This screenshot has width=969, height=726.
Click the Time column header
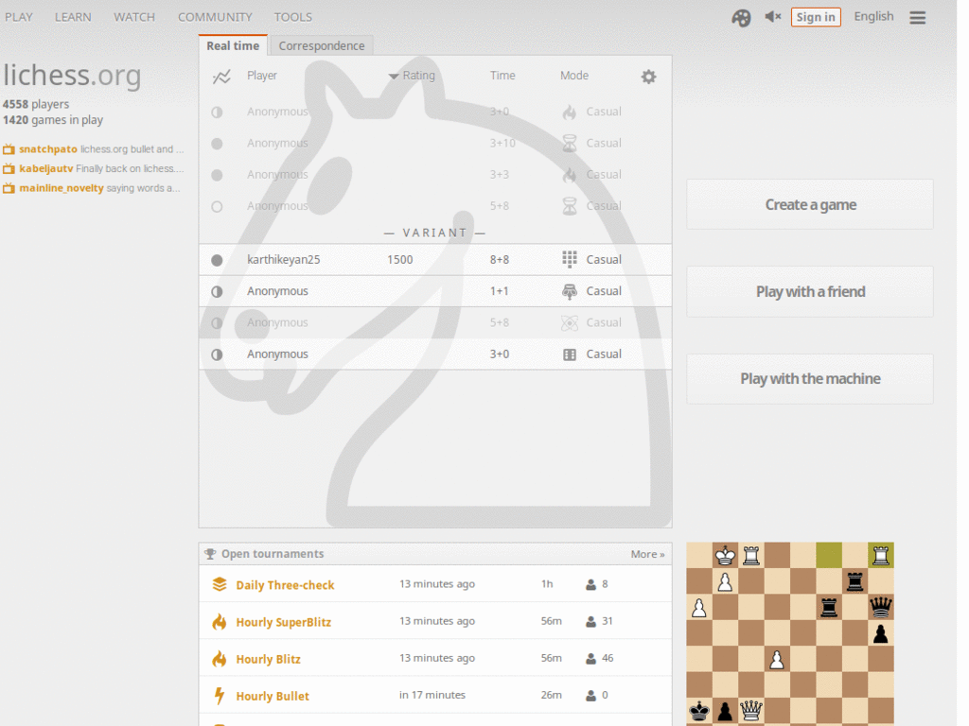coord(502,76)
